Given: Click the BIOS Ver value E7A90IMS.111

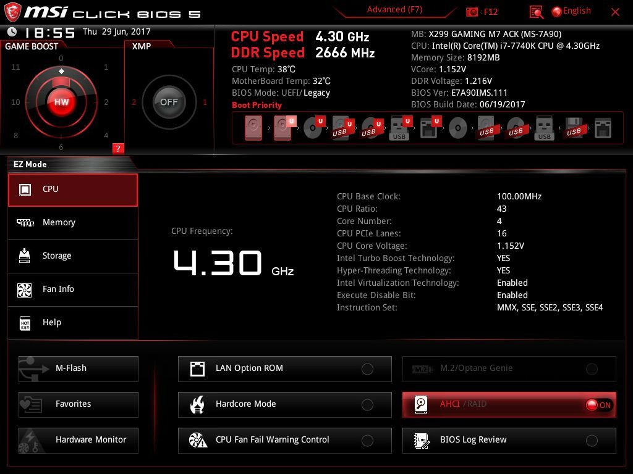Looking at the screenshot, I should point(479,93).
